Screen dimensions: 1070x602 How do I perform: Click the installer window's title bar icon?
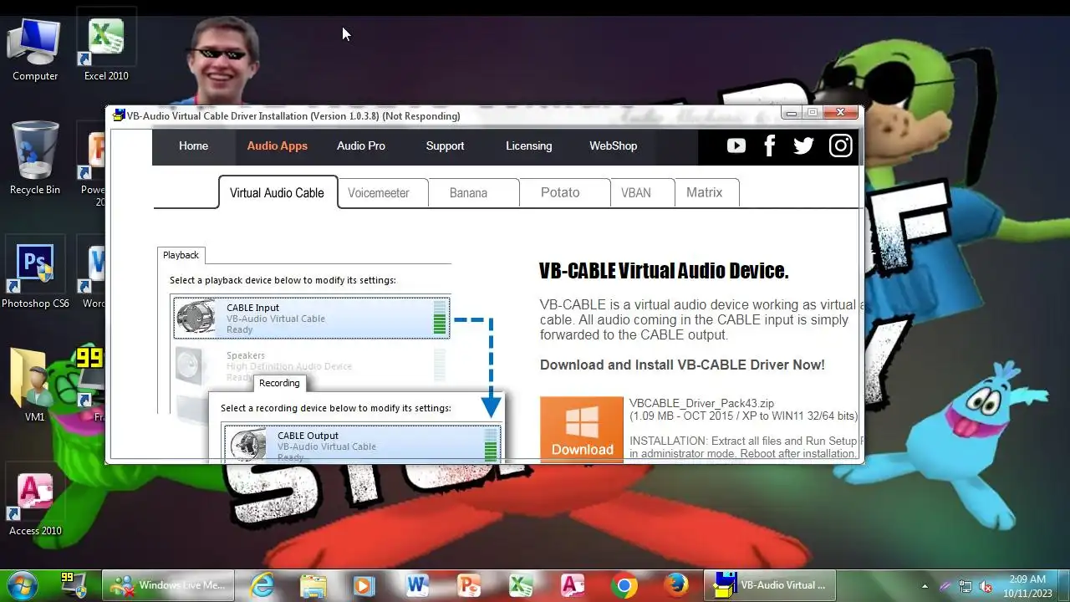click(x=119, y=115)
